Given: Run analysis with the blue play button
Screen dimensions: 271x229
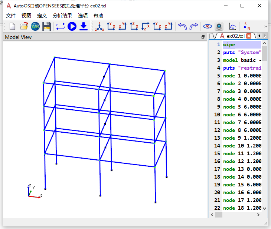Looking at the screenshot, I should 72,26.
